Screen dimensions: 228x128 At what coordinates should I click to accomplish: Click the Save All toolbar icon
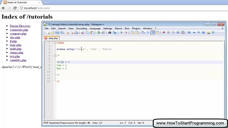[62, 33]
